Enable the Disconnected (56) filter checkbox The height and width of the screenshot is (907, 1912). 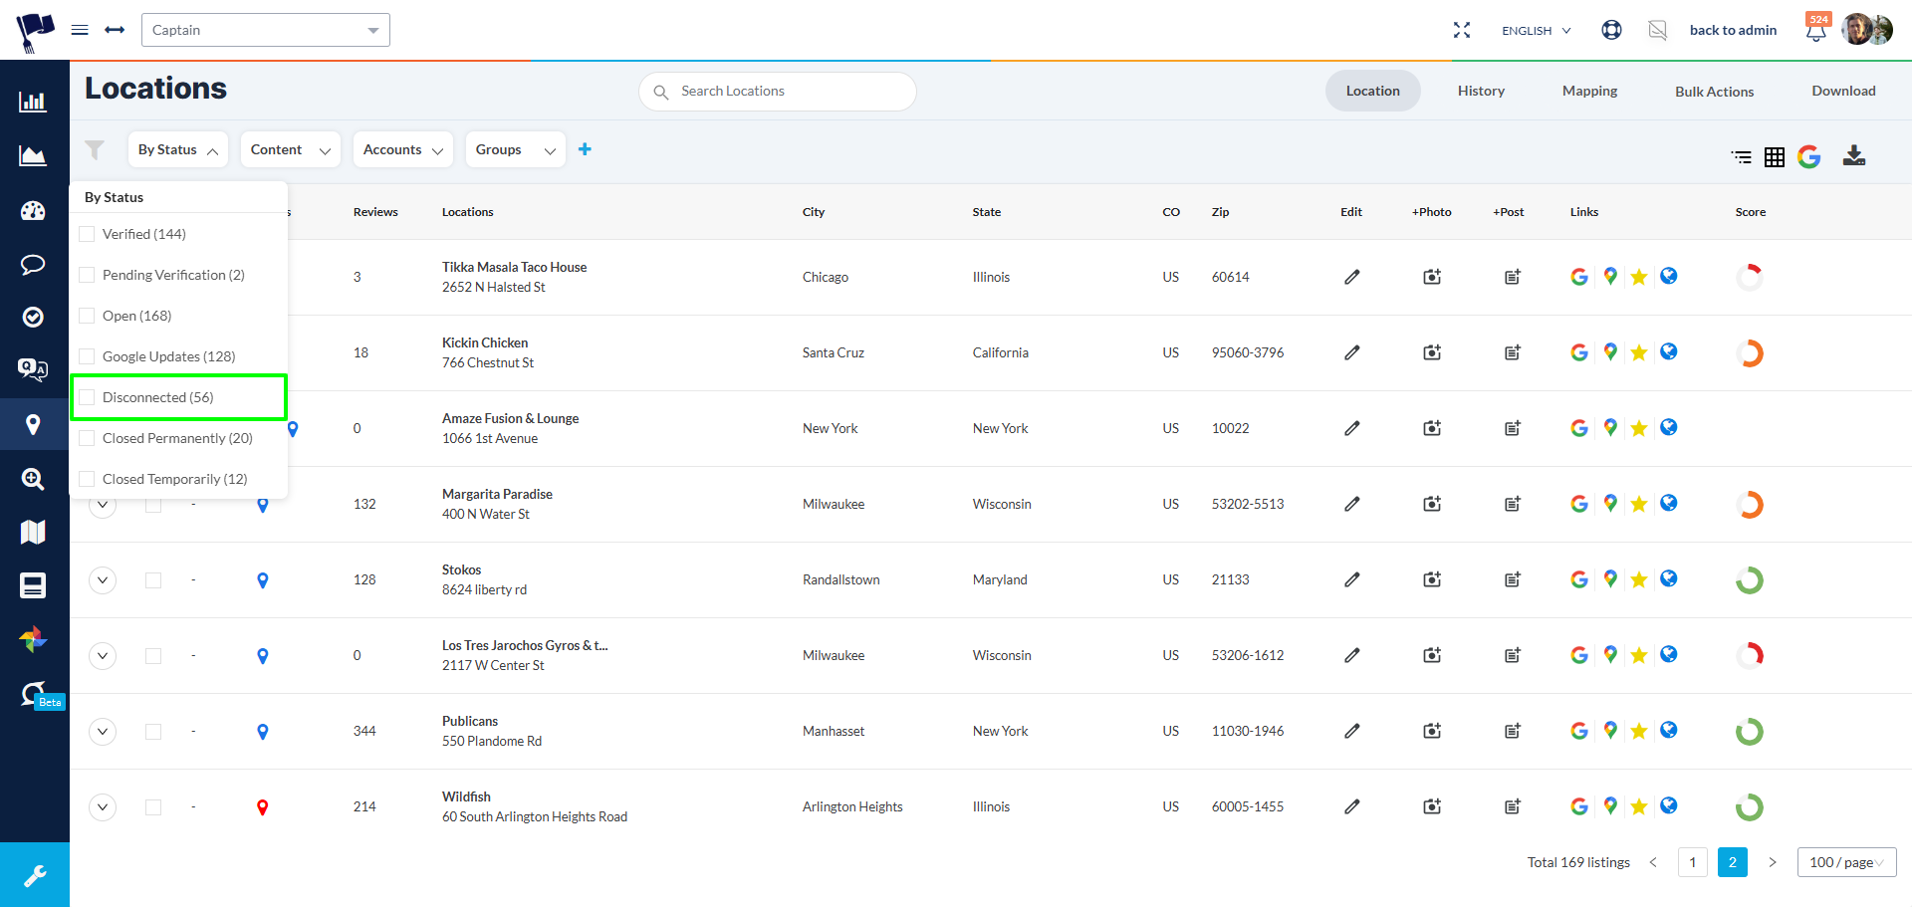coord(86,397)
